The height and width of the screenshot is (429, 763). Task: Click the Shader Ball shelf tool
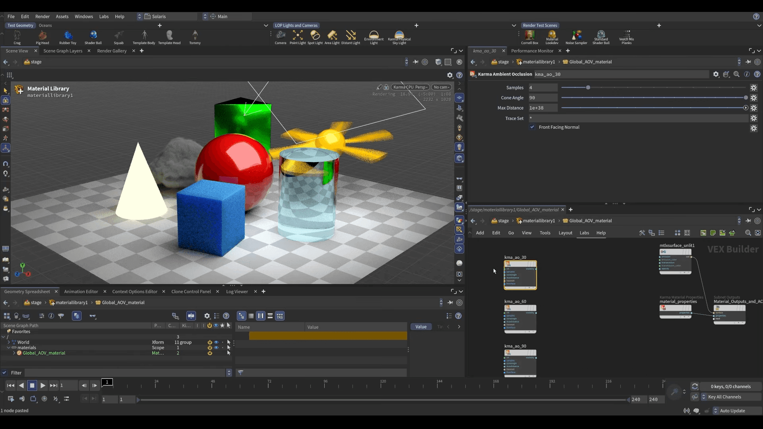(93, 37)
